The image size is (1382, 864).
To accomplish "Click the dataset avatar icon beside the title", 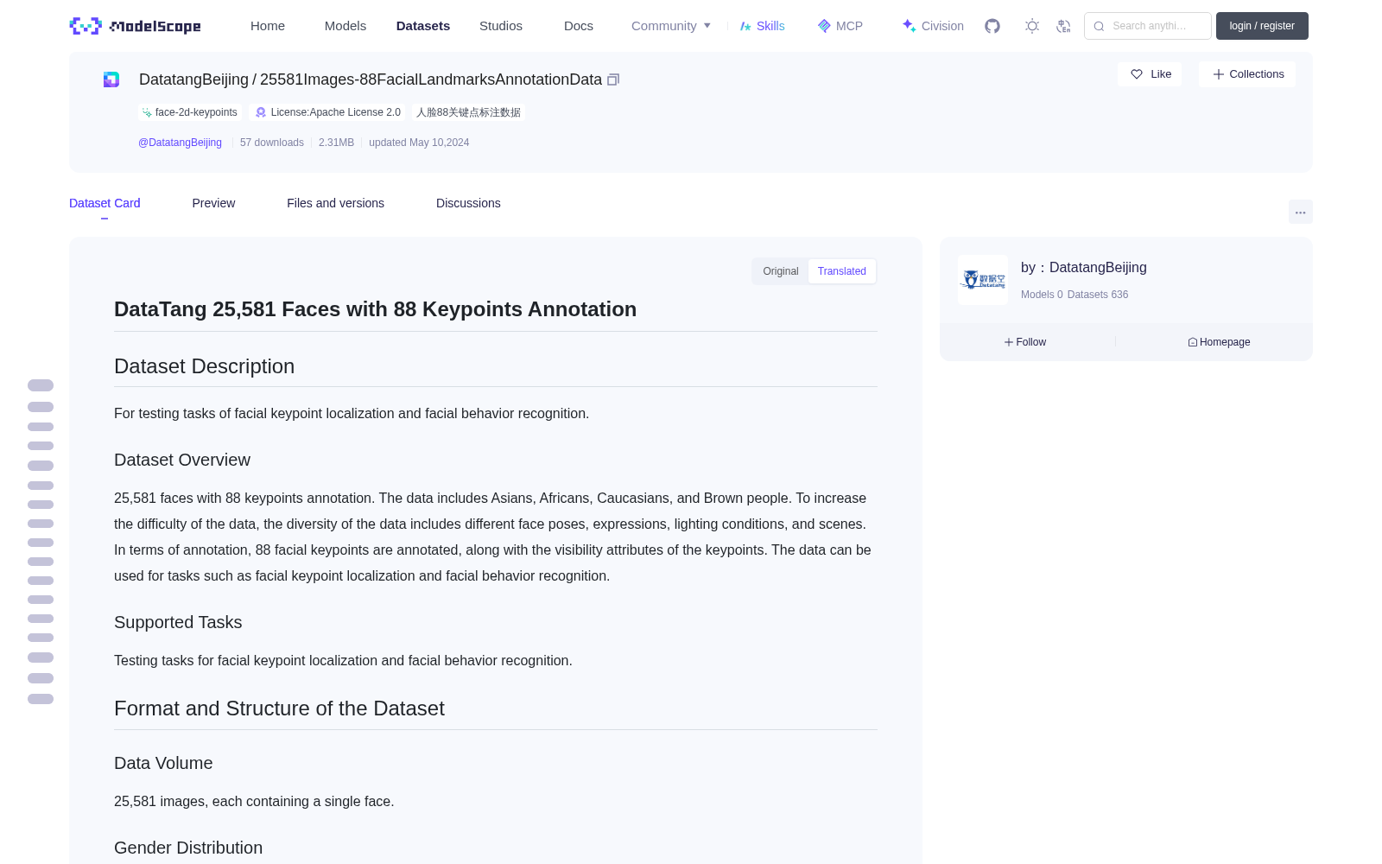I will pyautogui.click(x=111, y=79).
